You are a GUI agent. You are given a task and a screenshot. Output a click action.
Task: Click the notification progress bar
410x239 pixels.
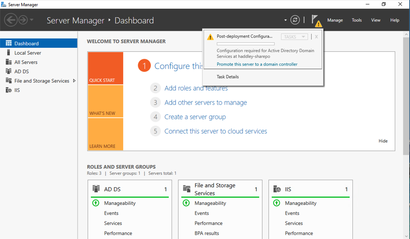pos(246,44)
